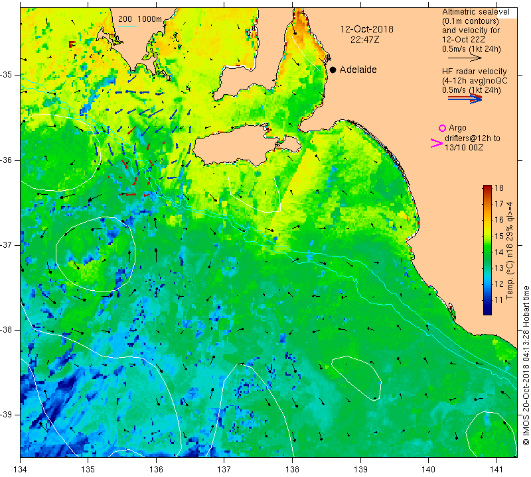Image resolution: width=531 pixels, height=477 pixels.
Task: Click the 141 longitude axis label
Action: [496, 470]
